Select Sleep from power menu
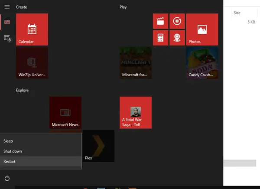The image size is (260, 189). [41, 141]
